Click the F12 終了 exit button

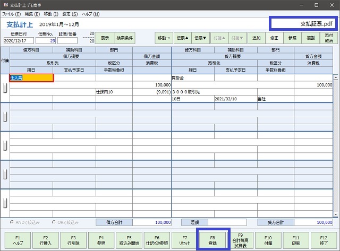(324, 240)
